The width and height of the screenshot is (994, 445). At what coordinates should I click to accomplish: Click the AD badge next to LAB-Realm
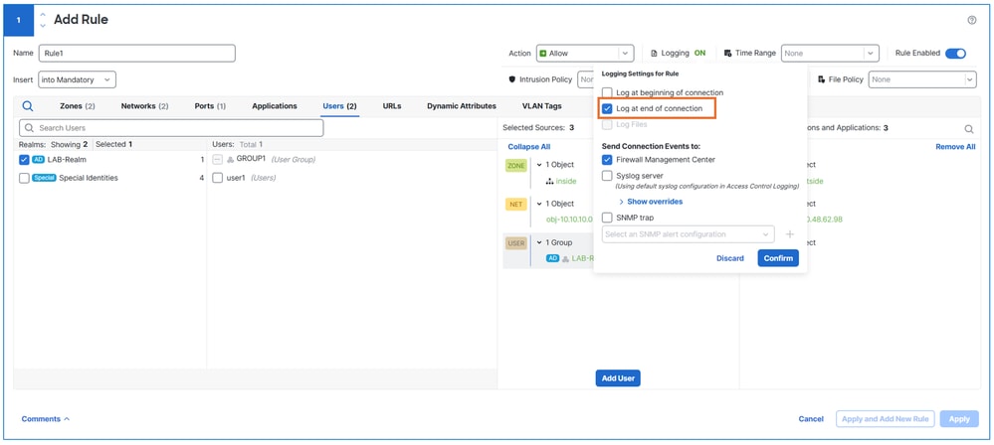38,160
